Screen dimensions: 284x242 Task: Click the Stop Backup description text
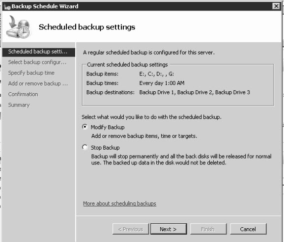(181, 160)
